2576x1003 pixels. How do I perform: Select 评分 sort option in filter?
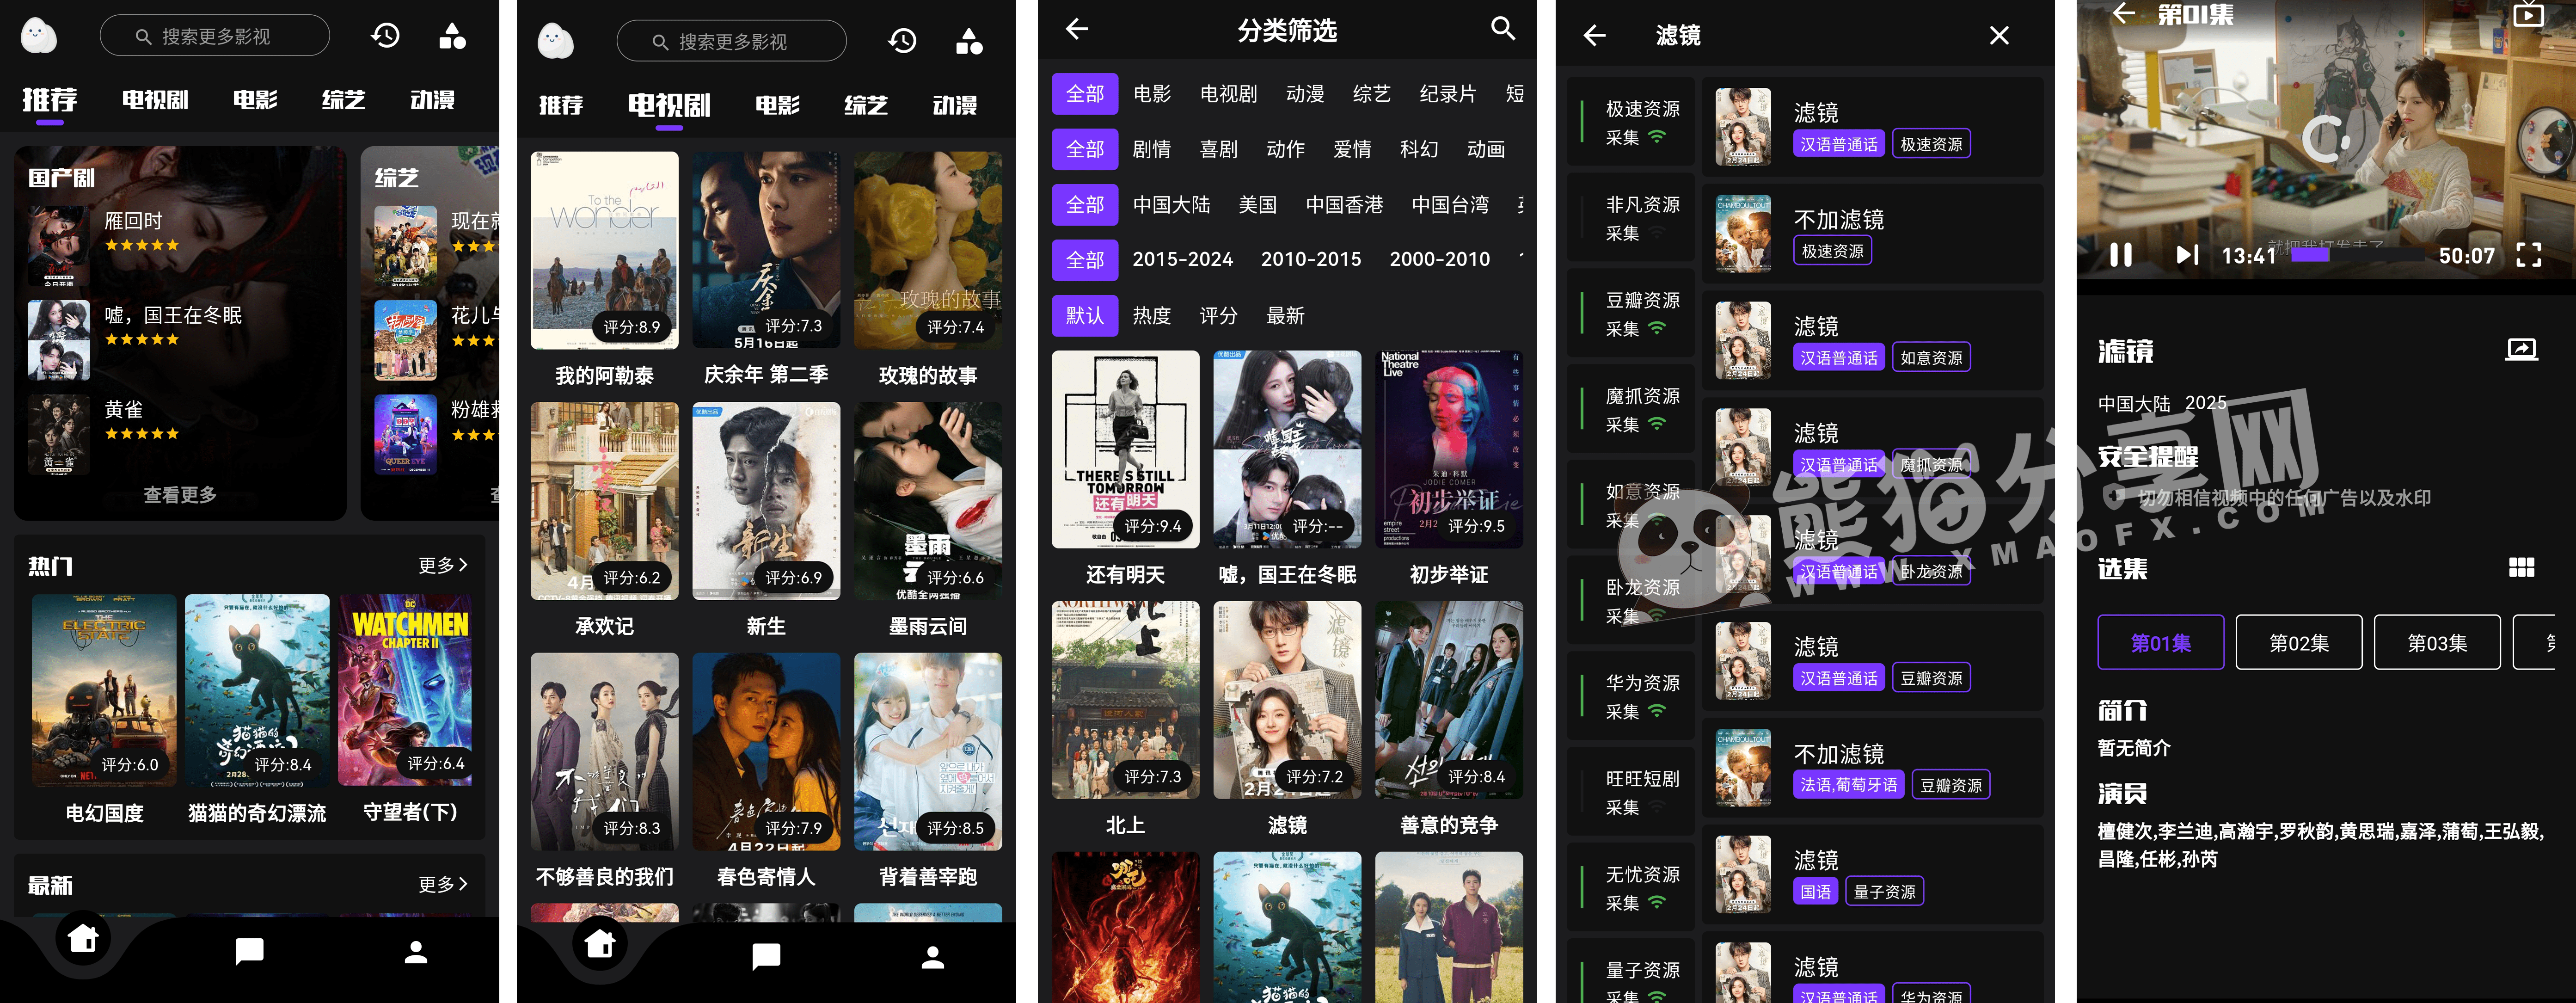pyautogui.click(x=1218, y=316)
